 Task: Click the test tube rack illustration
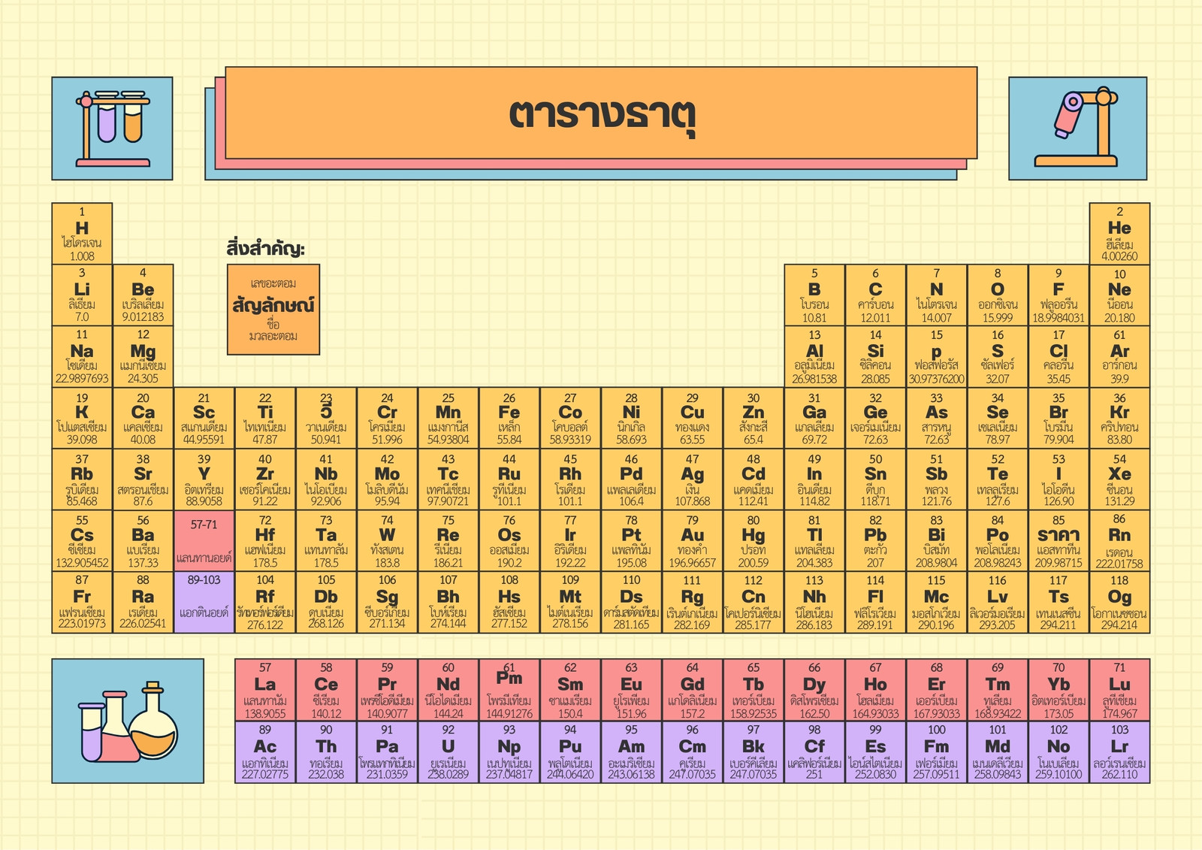click(x=112, y=129)
